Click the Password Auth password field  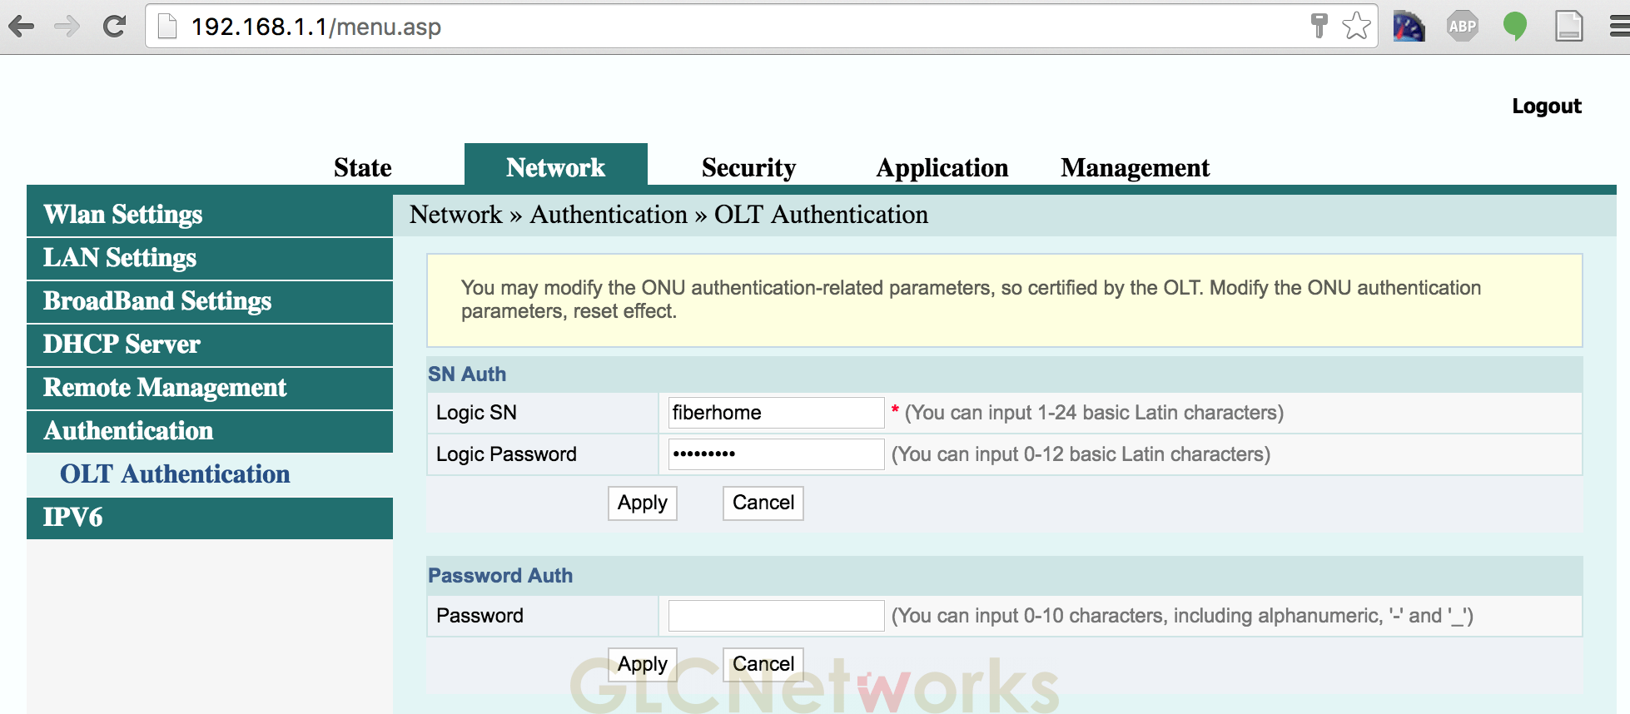tap(776, 616)
